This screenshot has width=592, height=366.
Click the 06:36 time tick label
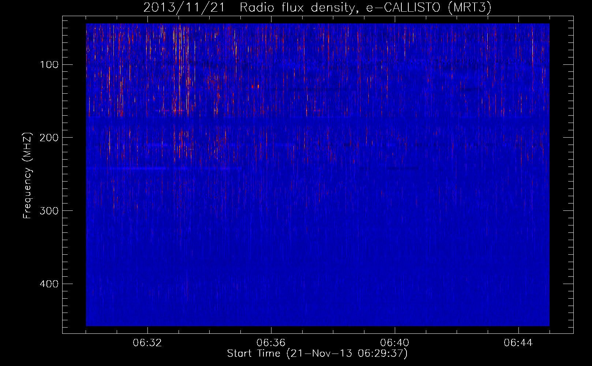271,343
